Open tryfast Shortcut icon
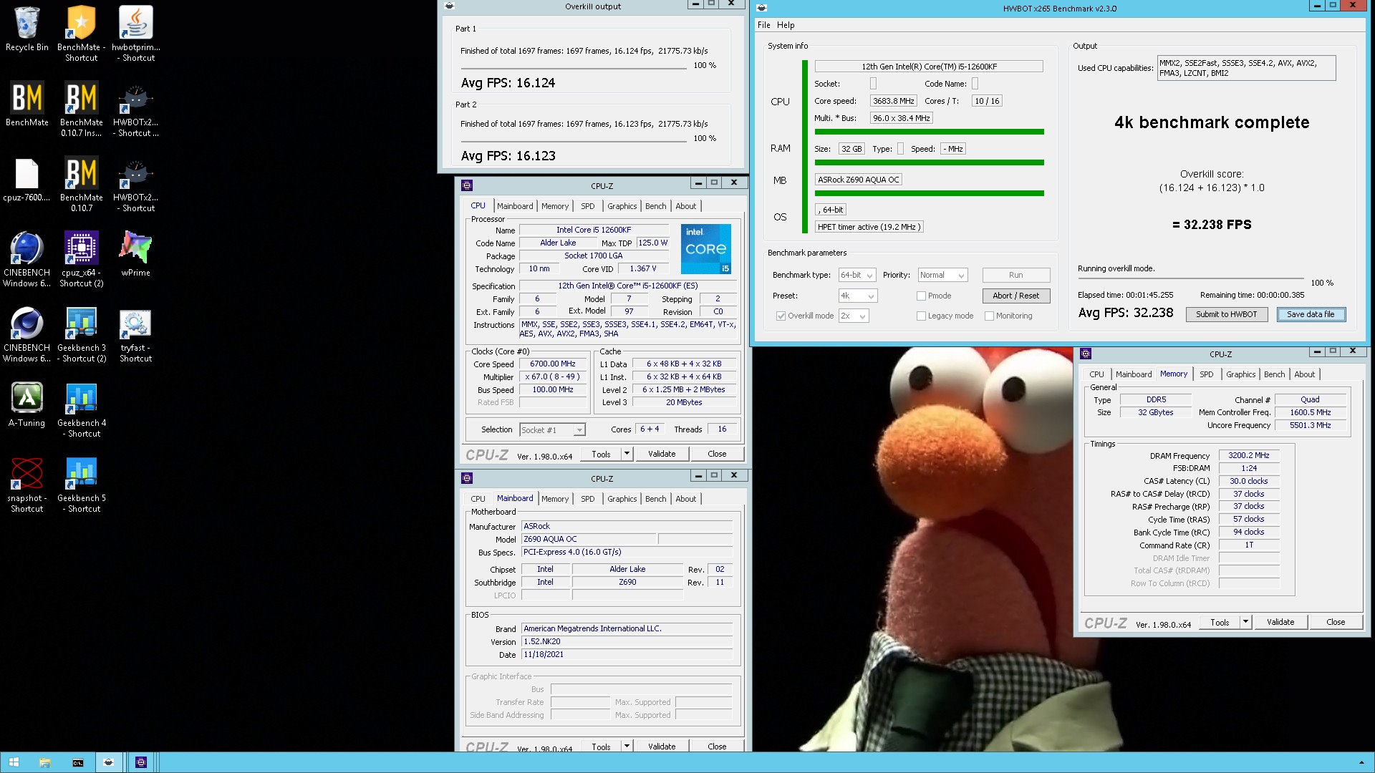 [x=135, y=335]
